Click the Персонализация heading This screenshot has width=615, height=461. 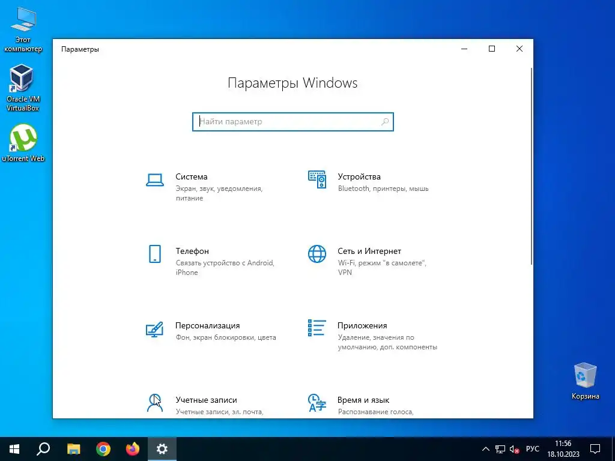[x=207, y=326]
